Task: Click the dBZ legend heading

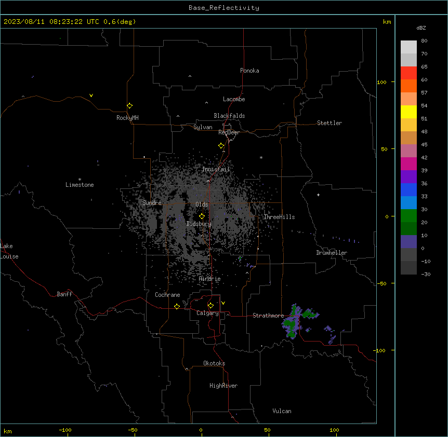Action: [421, 28]
